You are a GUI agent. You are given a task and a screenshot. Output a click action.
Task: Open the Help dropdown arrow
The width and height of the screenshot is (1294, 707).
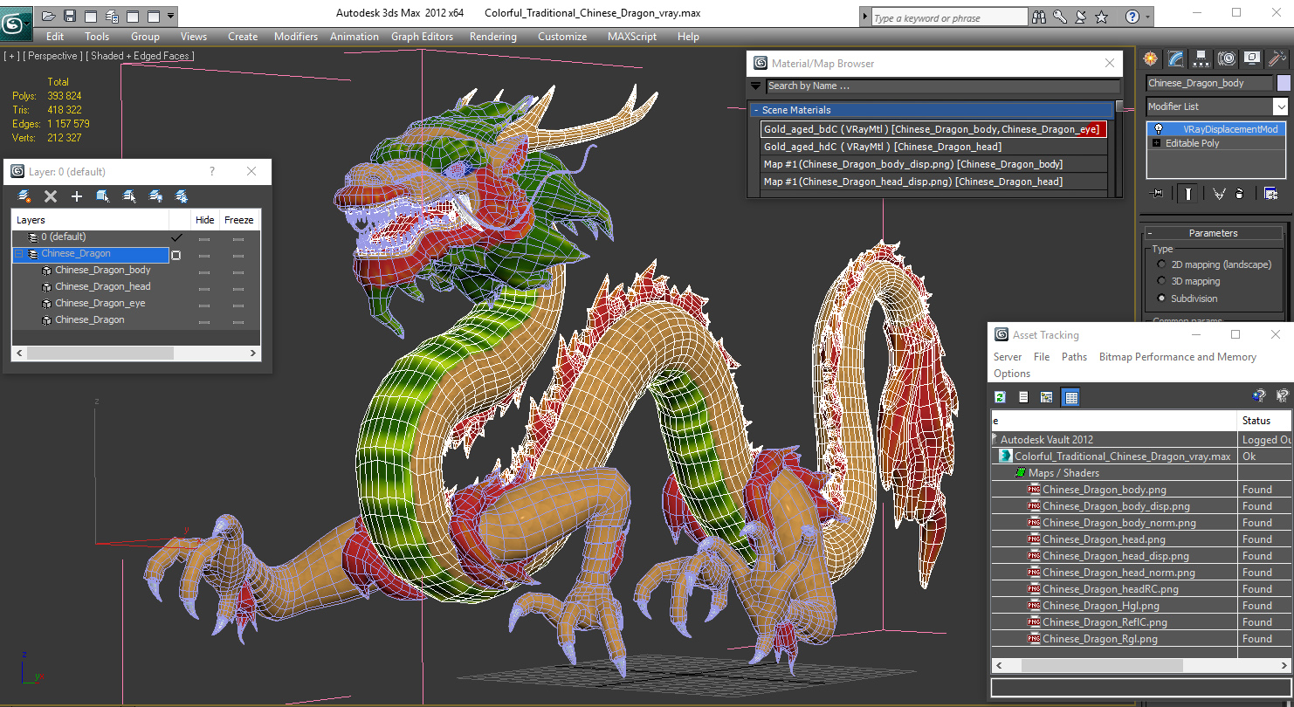[x=1146, y=17]
